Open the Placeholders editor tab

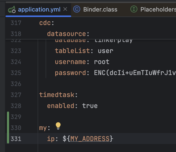pyautogui.click(x=158, y=10)
